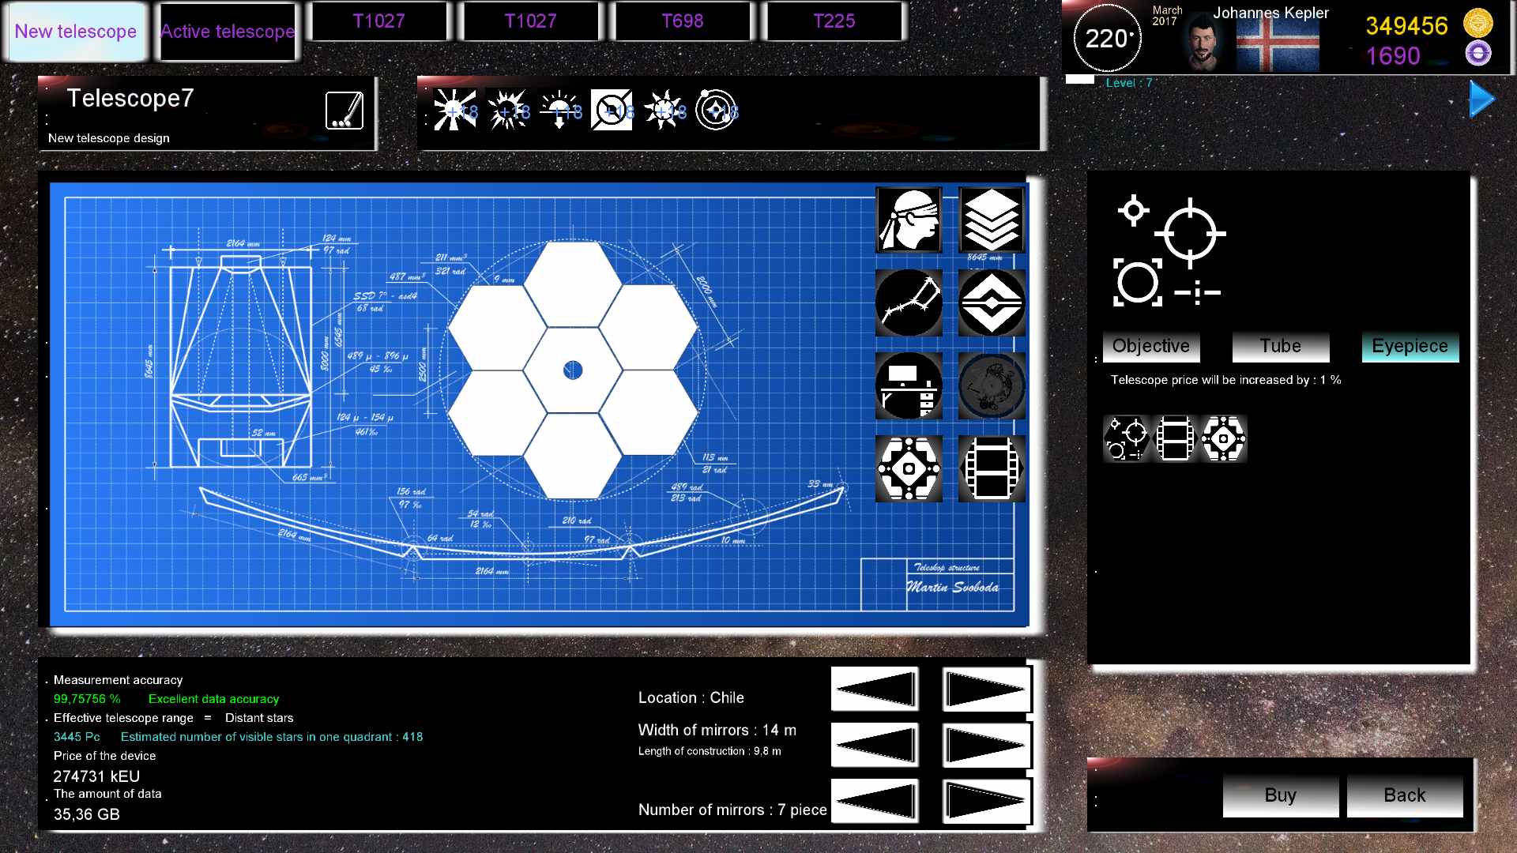Click the diamond emblem icon beside the mirrors

[x=991, y=302]
